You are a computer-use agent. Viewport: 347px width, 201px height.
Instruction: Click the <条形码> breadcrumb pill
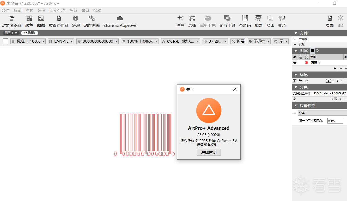tap(30, 33)
